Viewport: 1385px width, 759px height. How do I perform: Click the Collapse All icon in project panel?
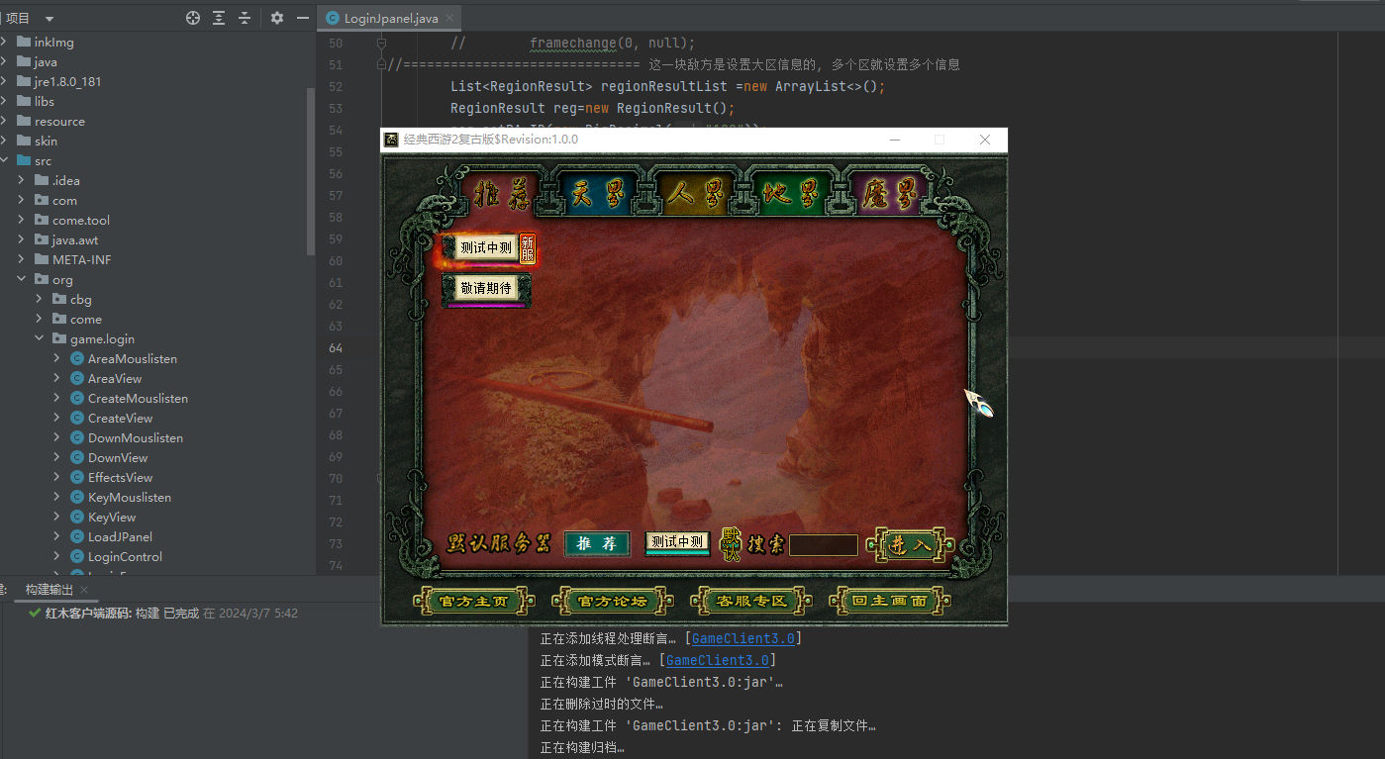tap(245, 18)
